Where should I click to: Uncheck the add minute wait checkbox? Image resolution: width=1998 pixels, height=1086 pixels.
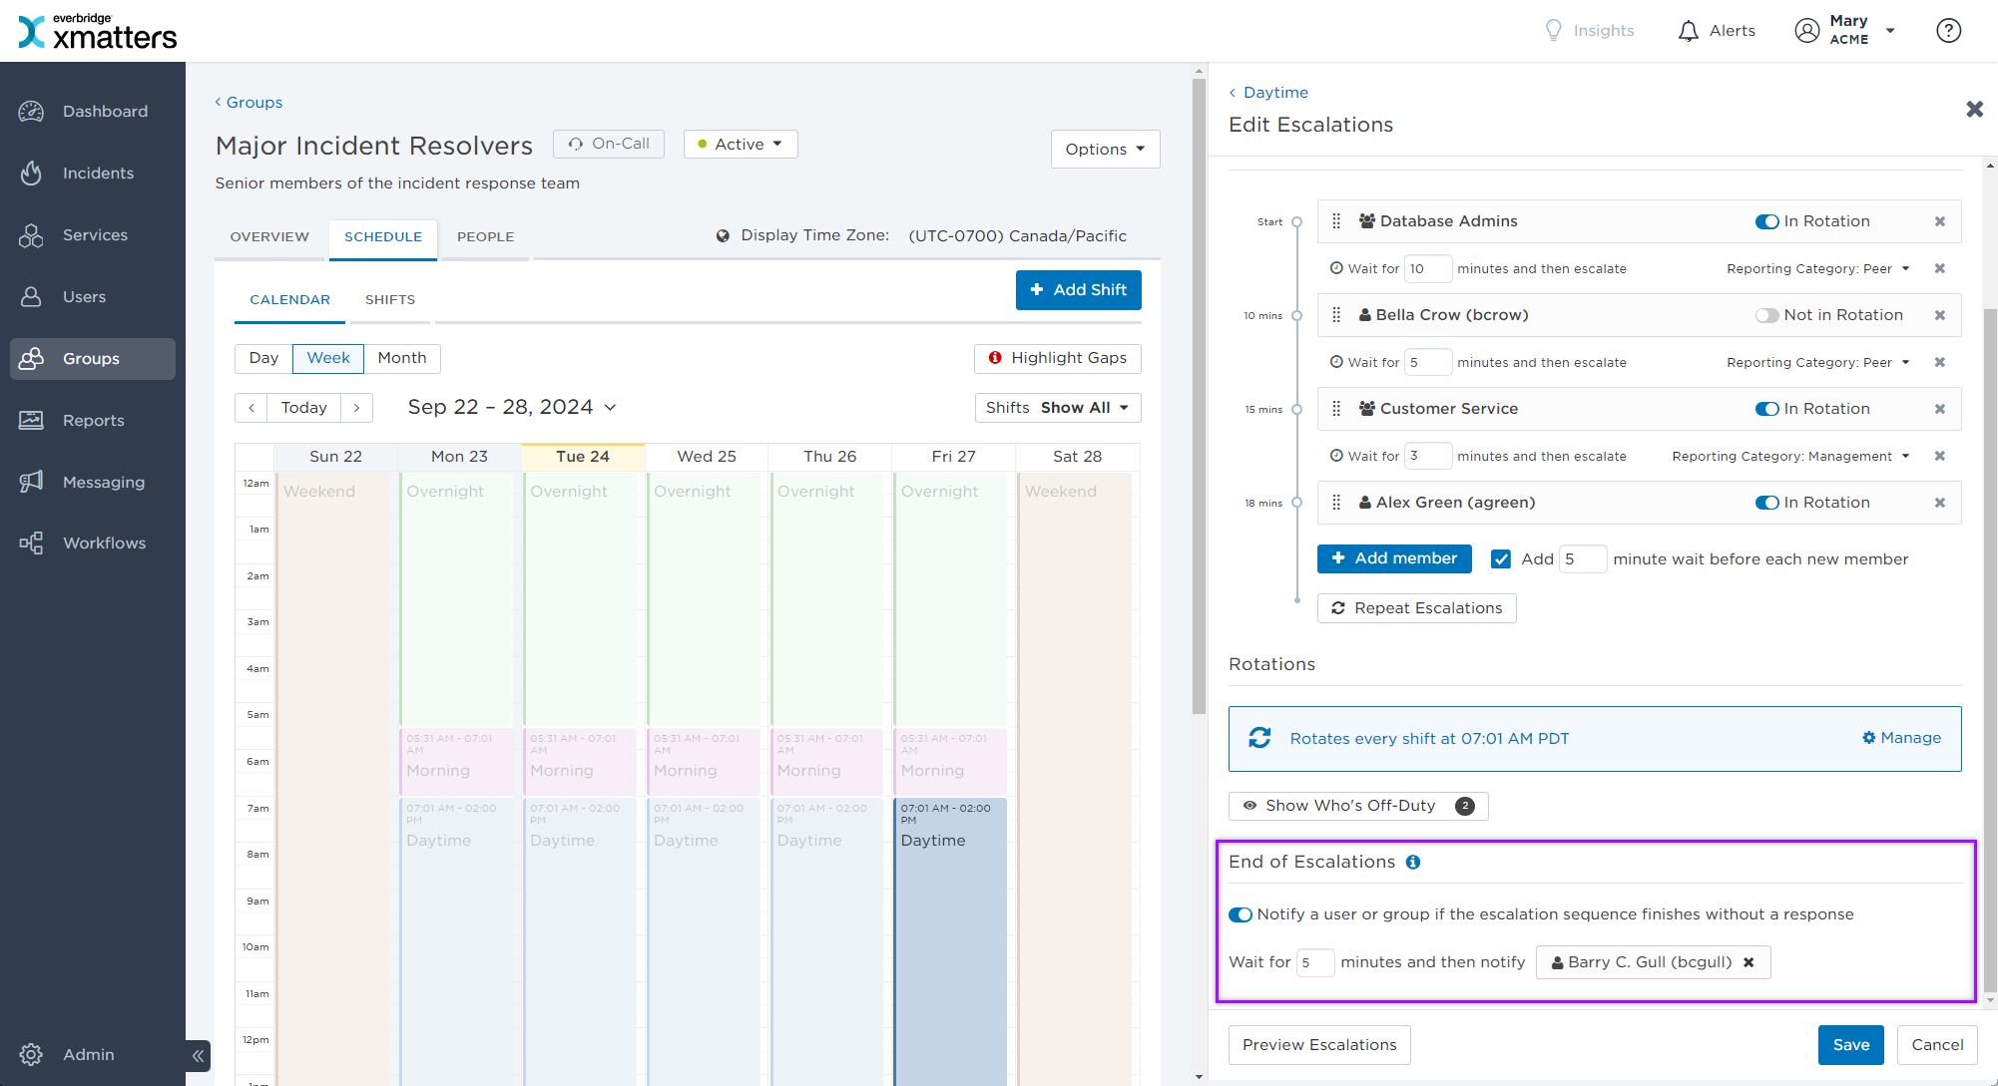coord(1500,559)
